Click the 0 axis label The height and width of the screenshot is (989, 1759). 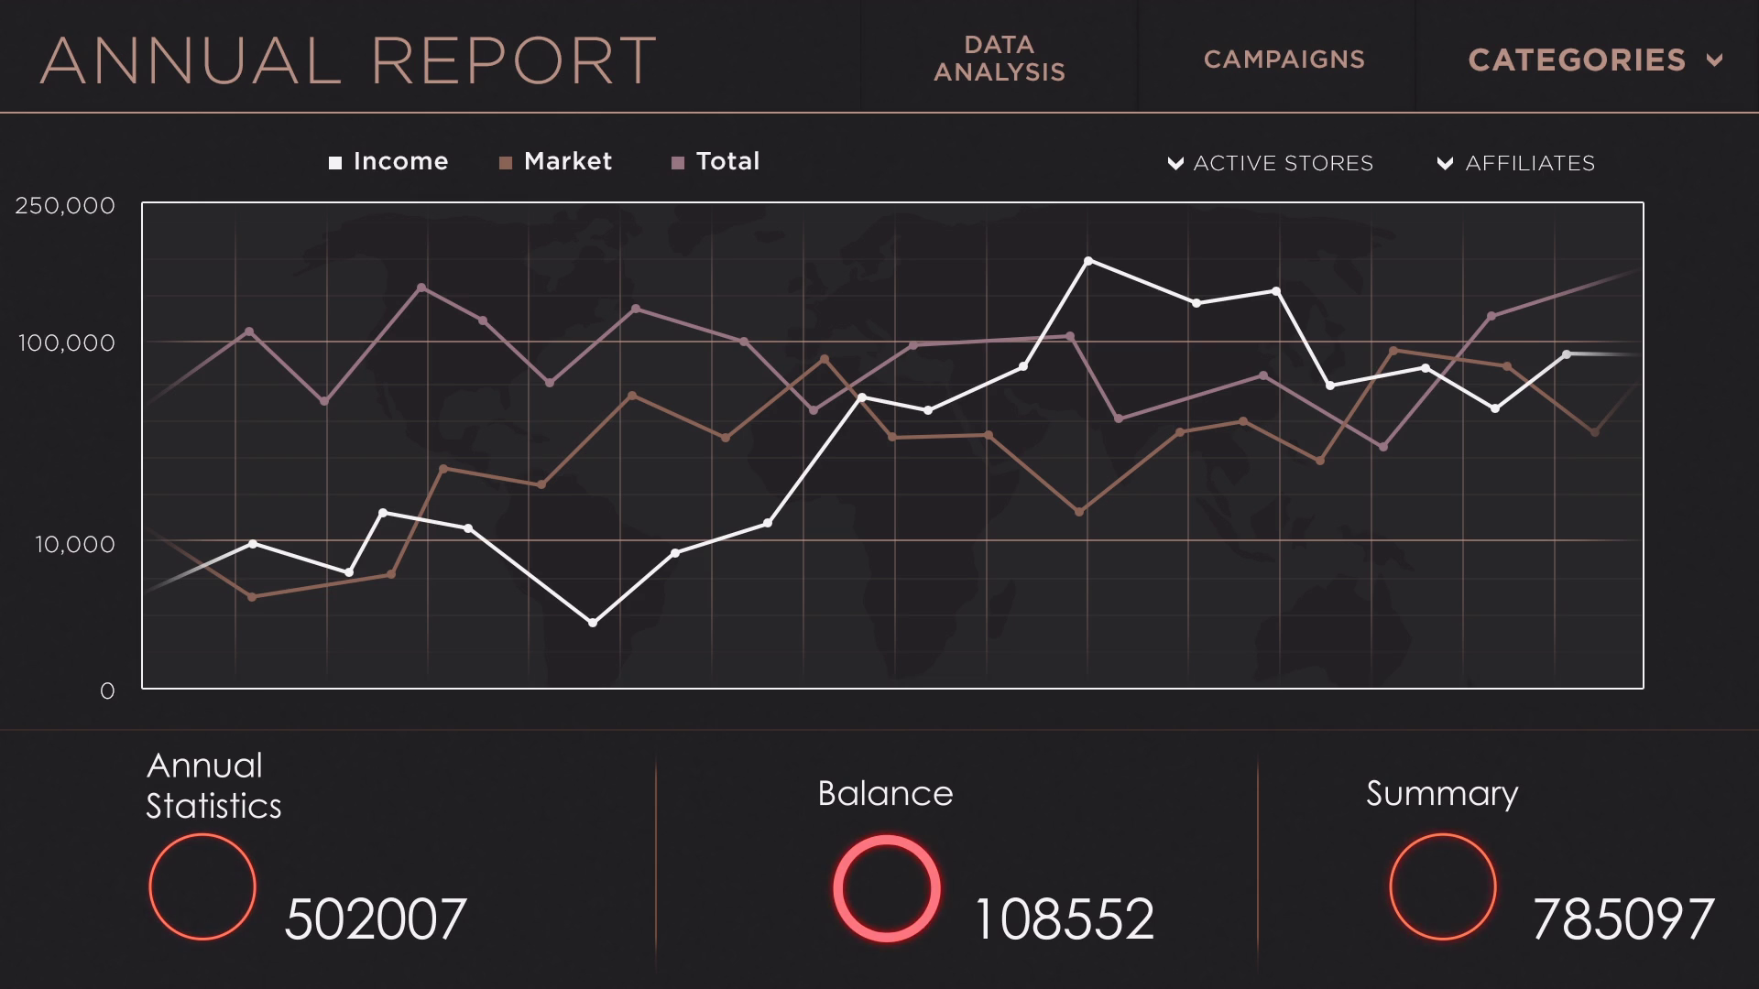tap(107, 691)
